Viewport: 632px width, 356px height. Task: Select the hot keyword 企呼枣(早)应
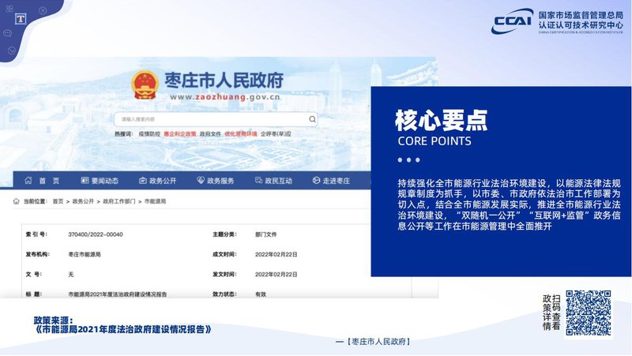click(x=276, y=133)
